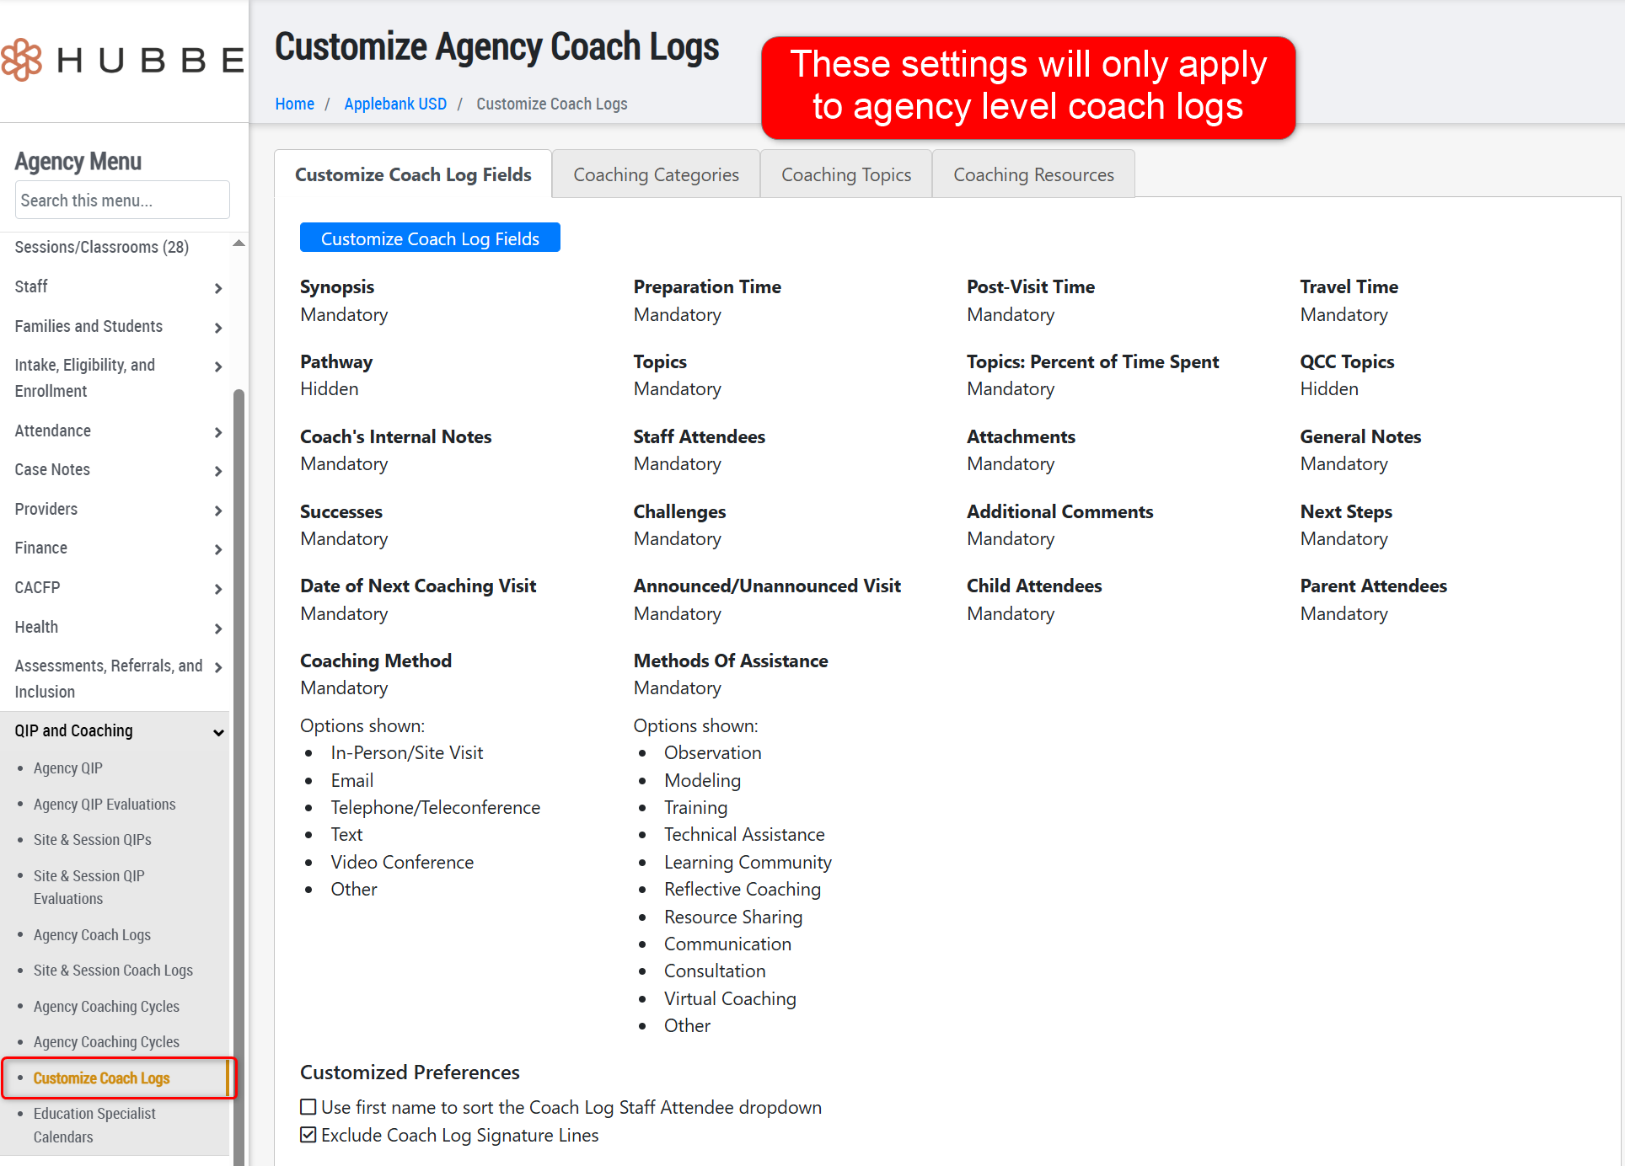Click the Hubbe flower logo icon
The height and width of the screenshot is (1166, 1625).
[22, 60]
